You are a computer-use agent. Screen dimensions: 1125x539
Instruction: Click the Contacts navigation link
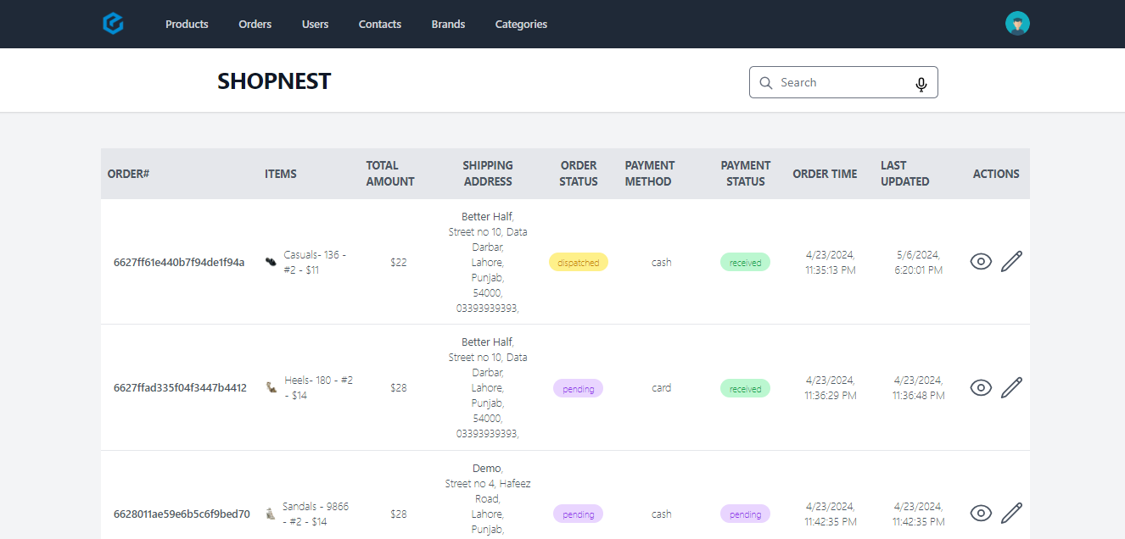[x=380, y=24]
